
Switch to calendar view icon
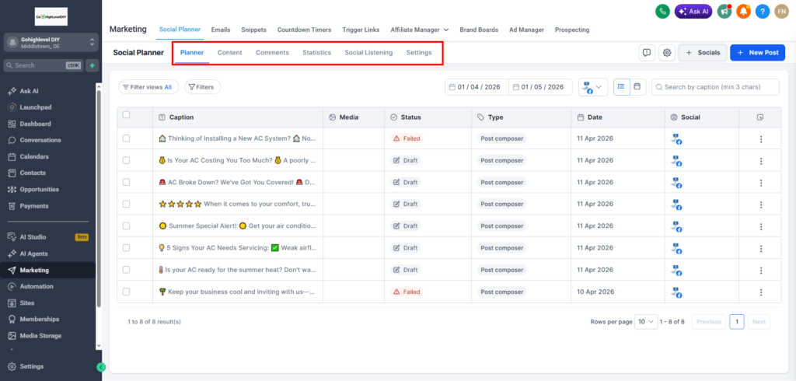[637, 87]
